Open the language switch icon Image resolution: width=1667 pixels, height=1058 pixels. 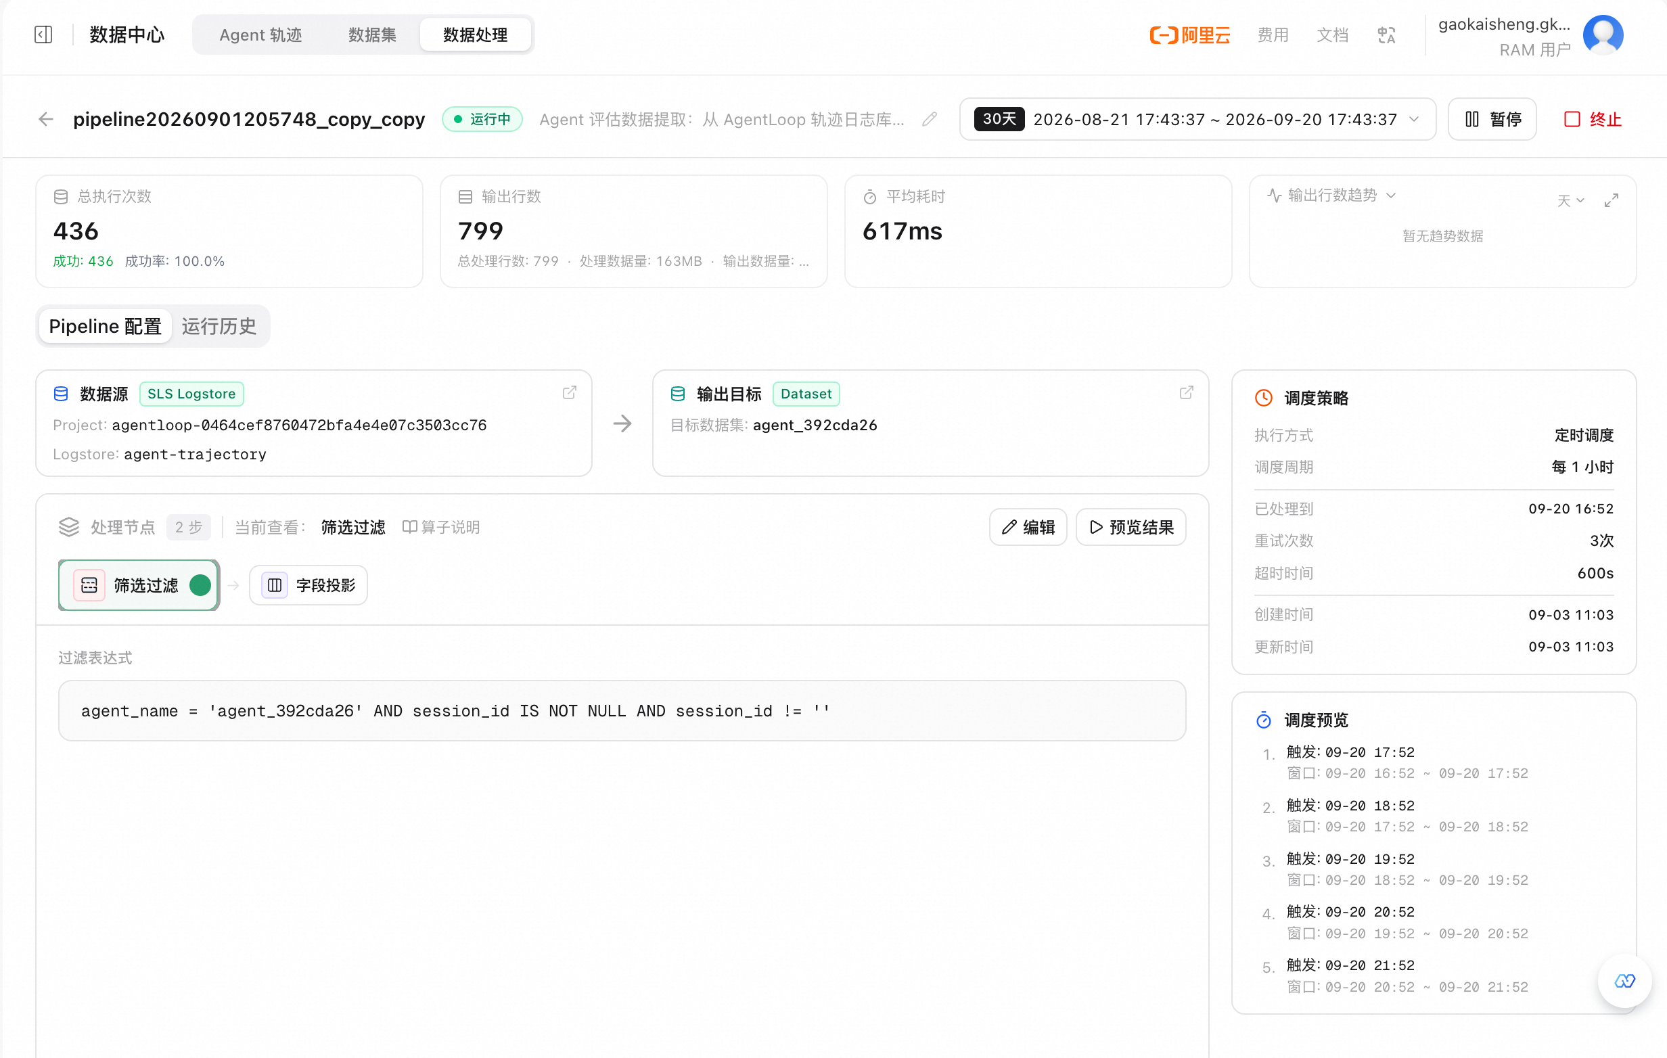tap(1386, 34)
